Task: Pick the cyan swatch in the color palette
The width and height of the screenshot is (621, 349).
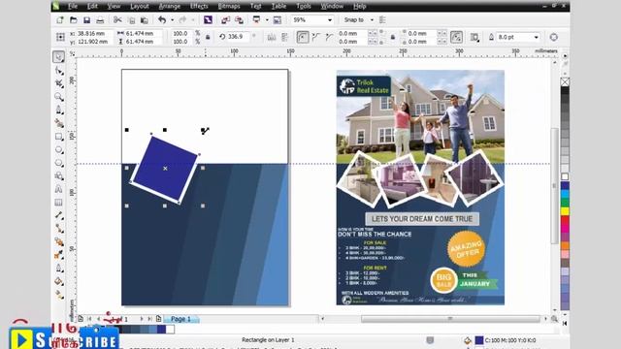Action: (565, 194)
